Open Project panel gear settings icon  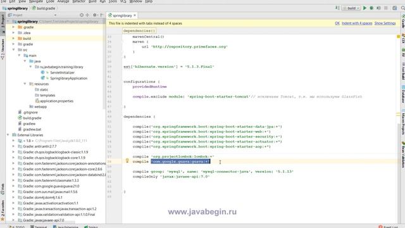[x=95, y=15]
